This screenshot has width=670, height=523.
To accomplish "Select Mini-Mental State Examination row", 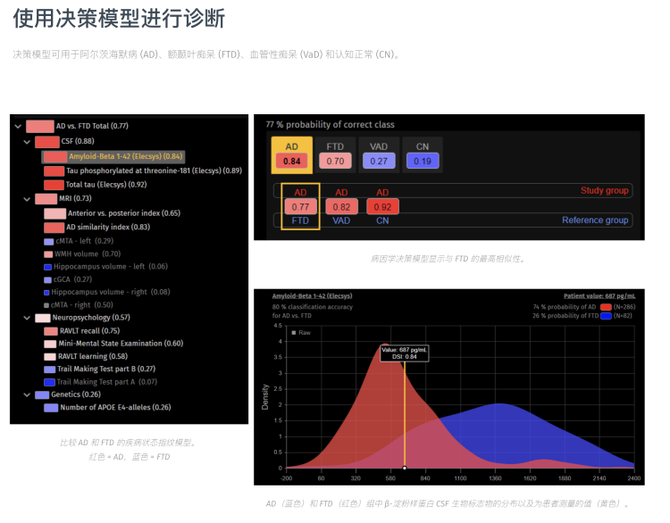I will tap(113, 344).
